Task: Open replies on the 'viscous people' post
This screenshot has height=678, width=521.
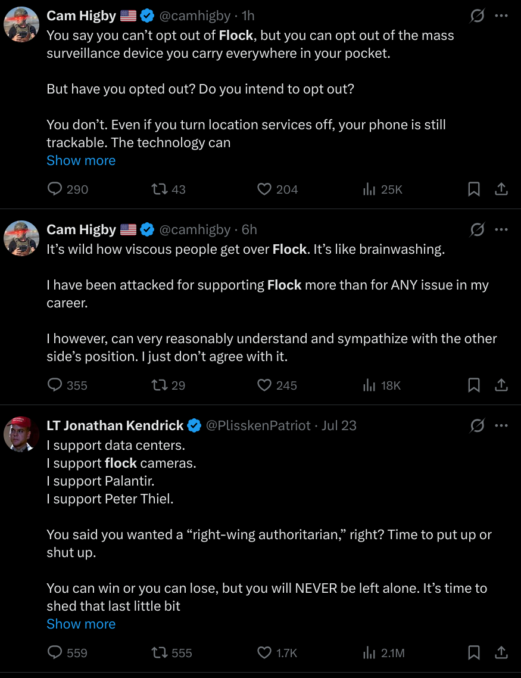Action: pyautogui.click(x=67, y=385)
